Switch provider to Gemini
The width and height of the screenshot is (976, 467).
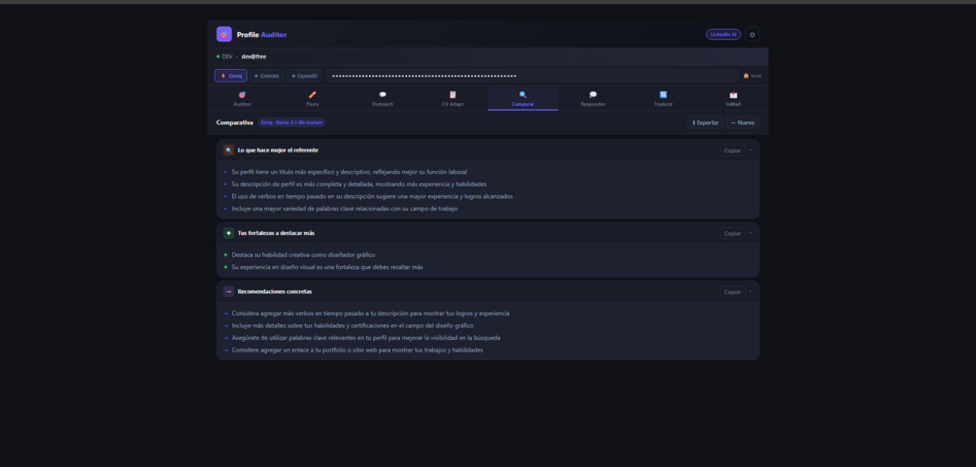pos(266,76)
